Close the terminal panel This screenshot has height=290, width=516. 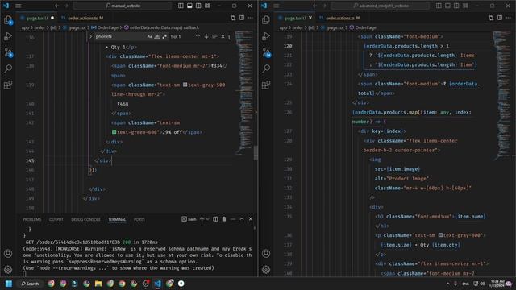[x=251, y=219]
